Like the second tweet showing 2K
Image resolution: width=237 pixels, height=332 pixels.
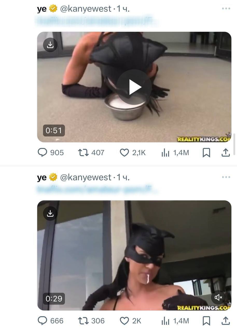click(x=124, y=321)
